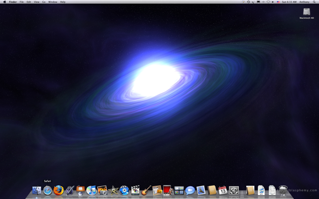Image resolution: width=319 pixels, height=199 pixels.
Task: Open System Preferences from dock
Action: [234, 191]
